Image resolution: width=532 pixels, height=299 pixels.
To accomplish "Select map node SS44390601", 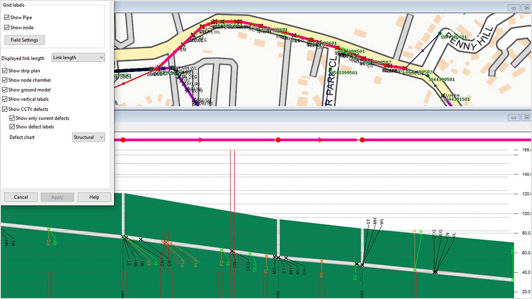I will point(440,34).
